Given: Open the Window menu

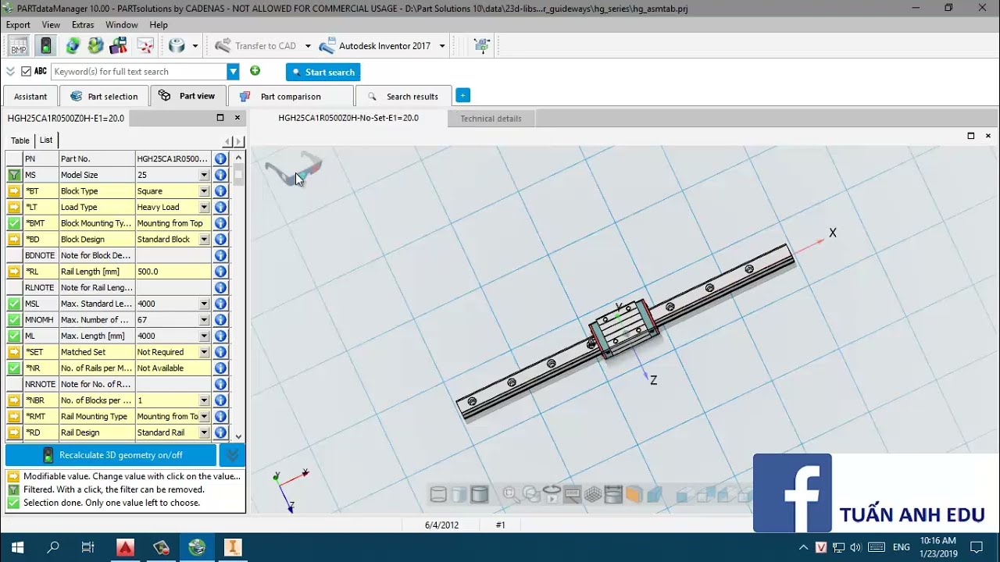Looking at the screenshot, I should [x=122, y=25].
